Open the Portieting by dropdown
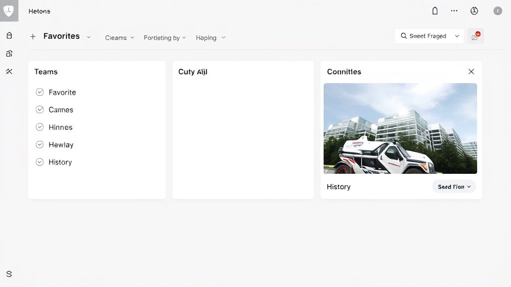The image size is (511, 287). (165, 38)
